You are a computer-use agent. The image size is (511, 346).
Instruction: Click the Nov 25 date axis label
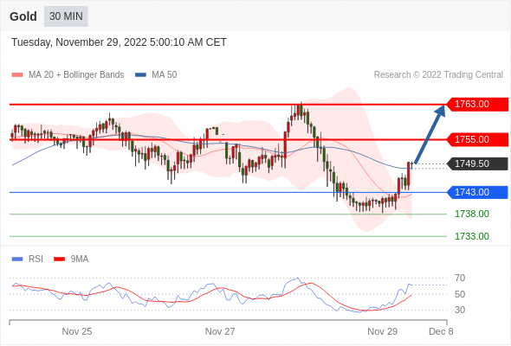tap(77, 331)
